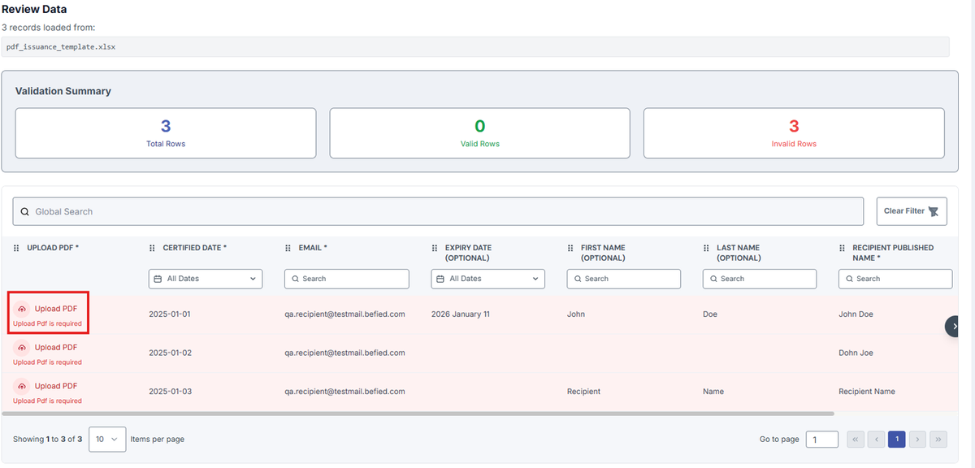Screen dimensions: 975x468
Task: Click the Go to page number field
Action: (x=822, y=439)
